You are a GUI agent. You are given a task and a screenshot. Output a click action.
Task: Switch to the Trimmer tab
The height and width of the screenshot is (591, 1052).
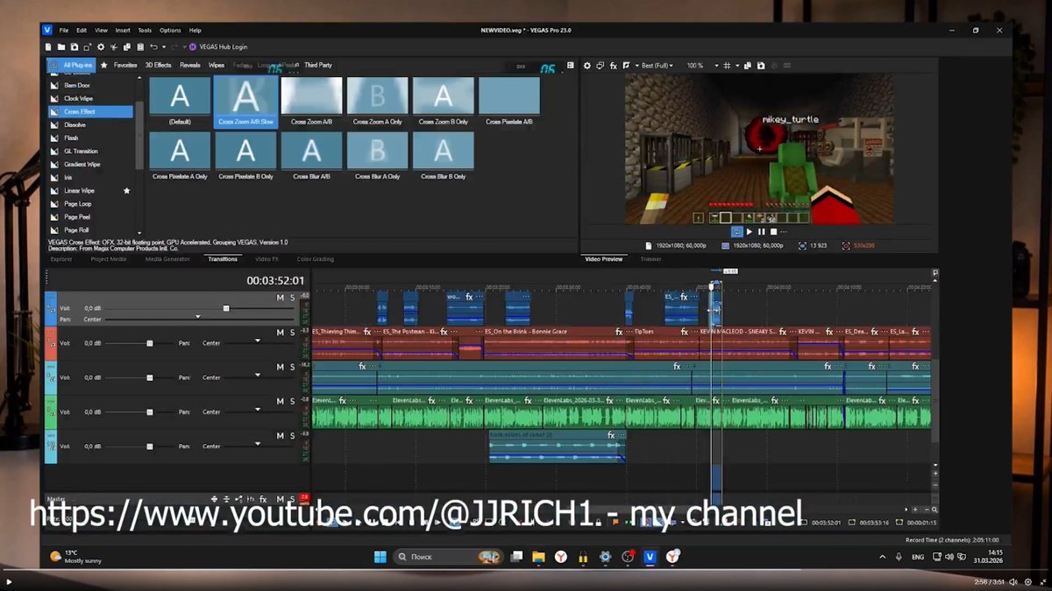[650, 259]
